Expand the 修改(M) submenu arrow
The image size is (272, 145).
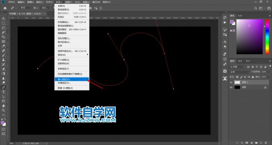[88, 55]
